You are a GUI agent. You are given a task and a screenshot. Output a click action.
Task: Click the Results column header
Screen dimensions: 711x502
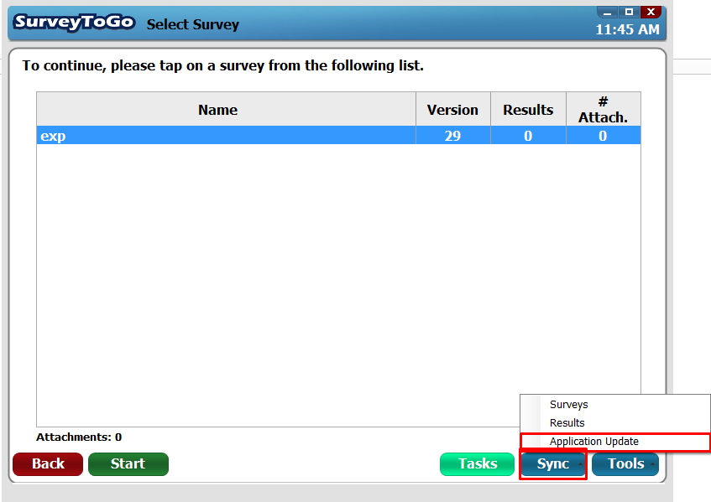point(528,110)
